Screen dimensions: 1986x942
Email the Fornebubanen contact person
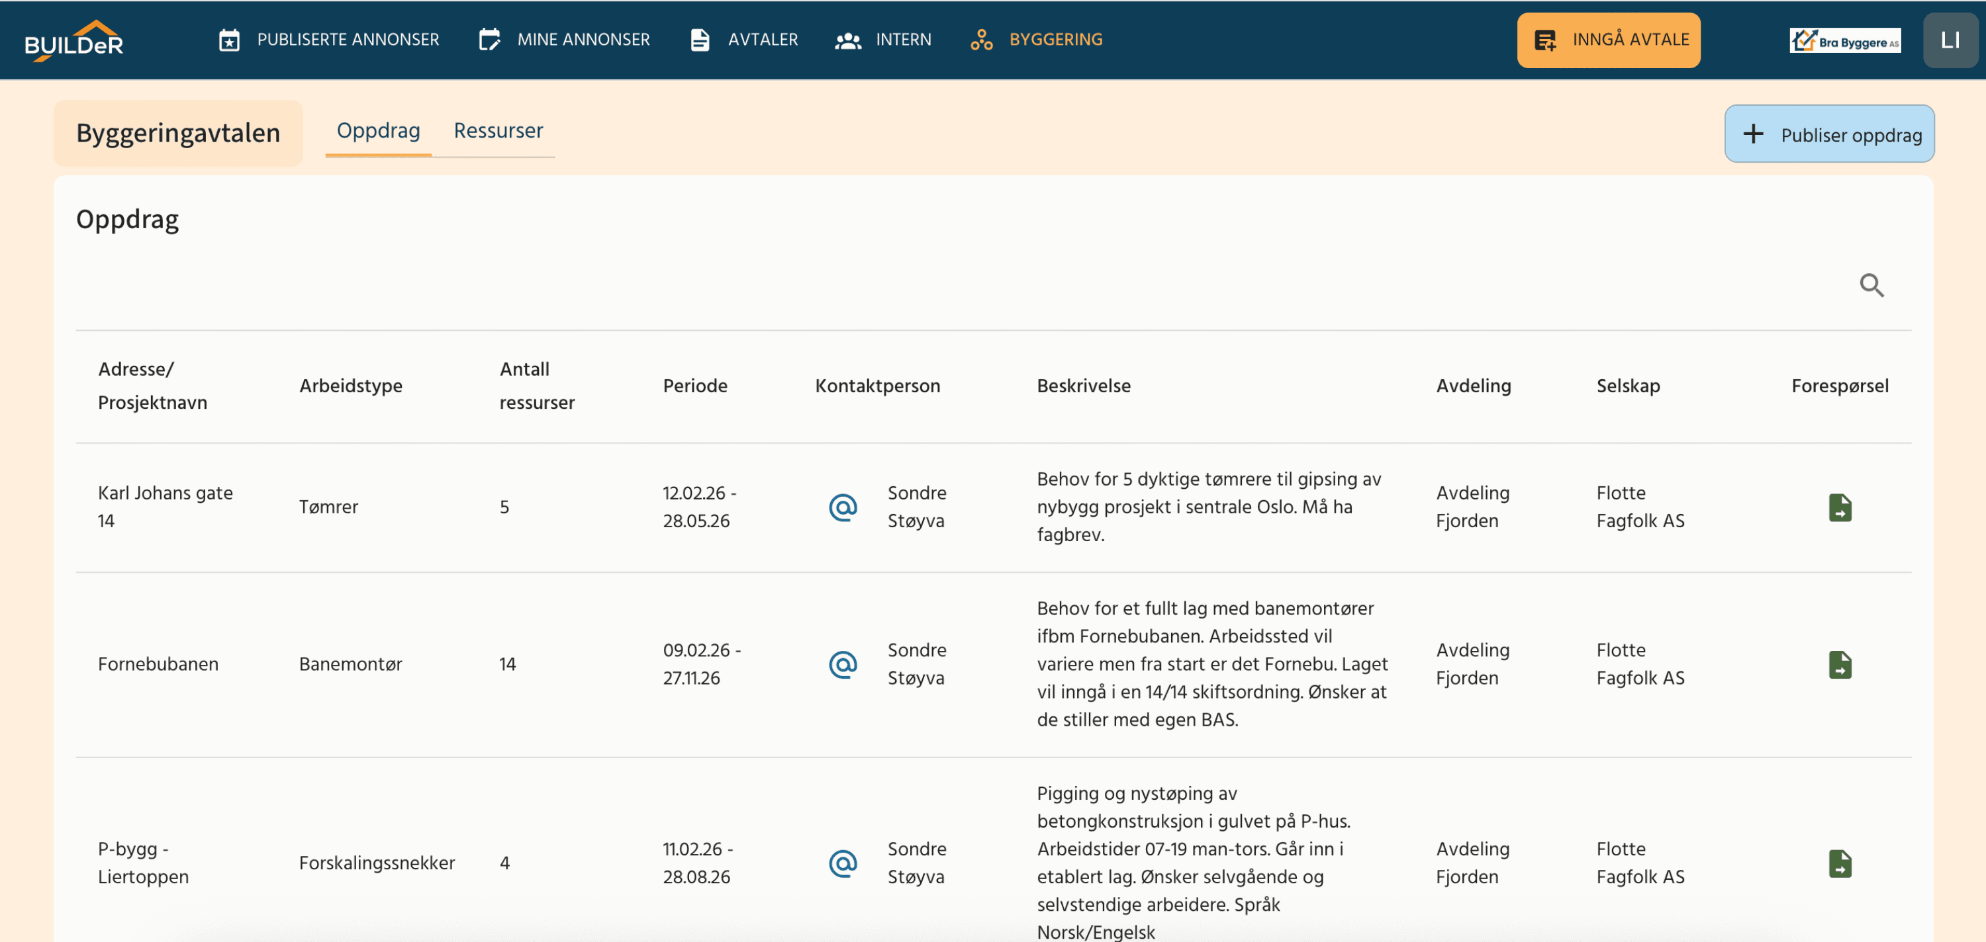point(843,664)
